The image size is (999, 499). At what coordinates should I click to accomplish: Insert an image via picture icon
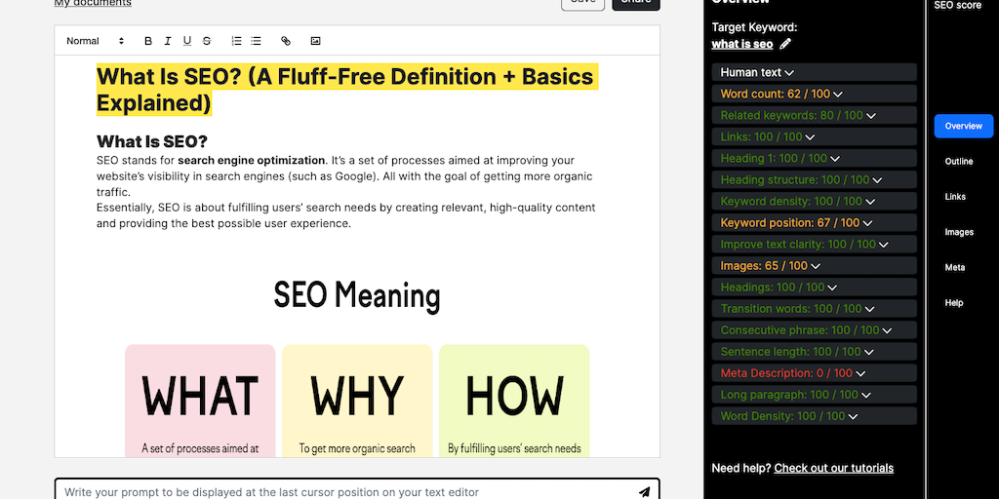coord(315,41)
